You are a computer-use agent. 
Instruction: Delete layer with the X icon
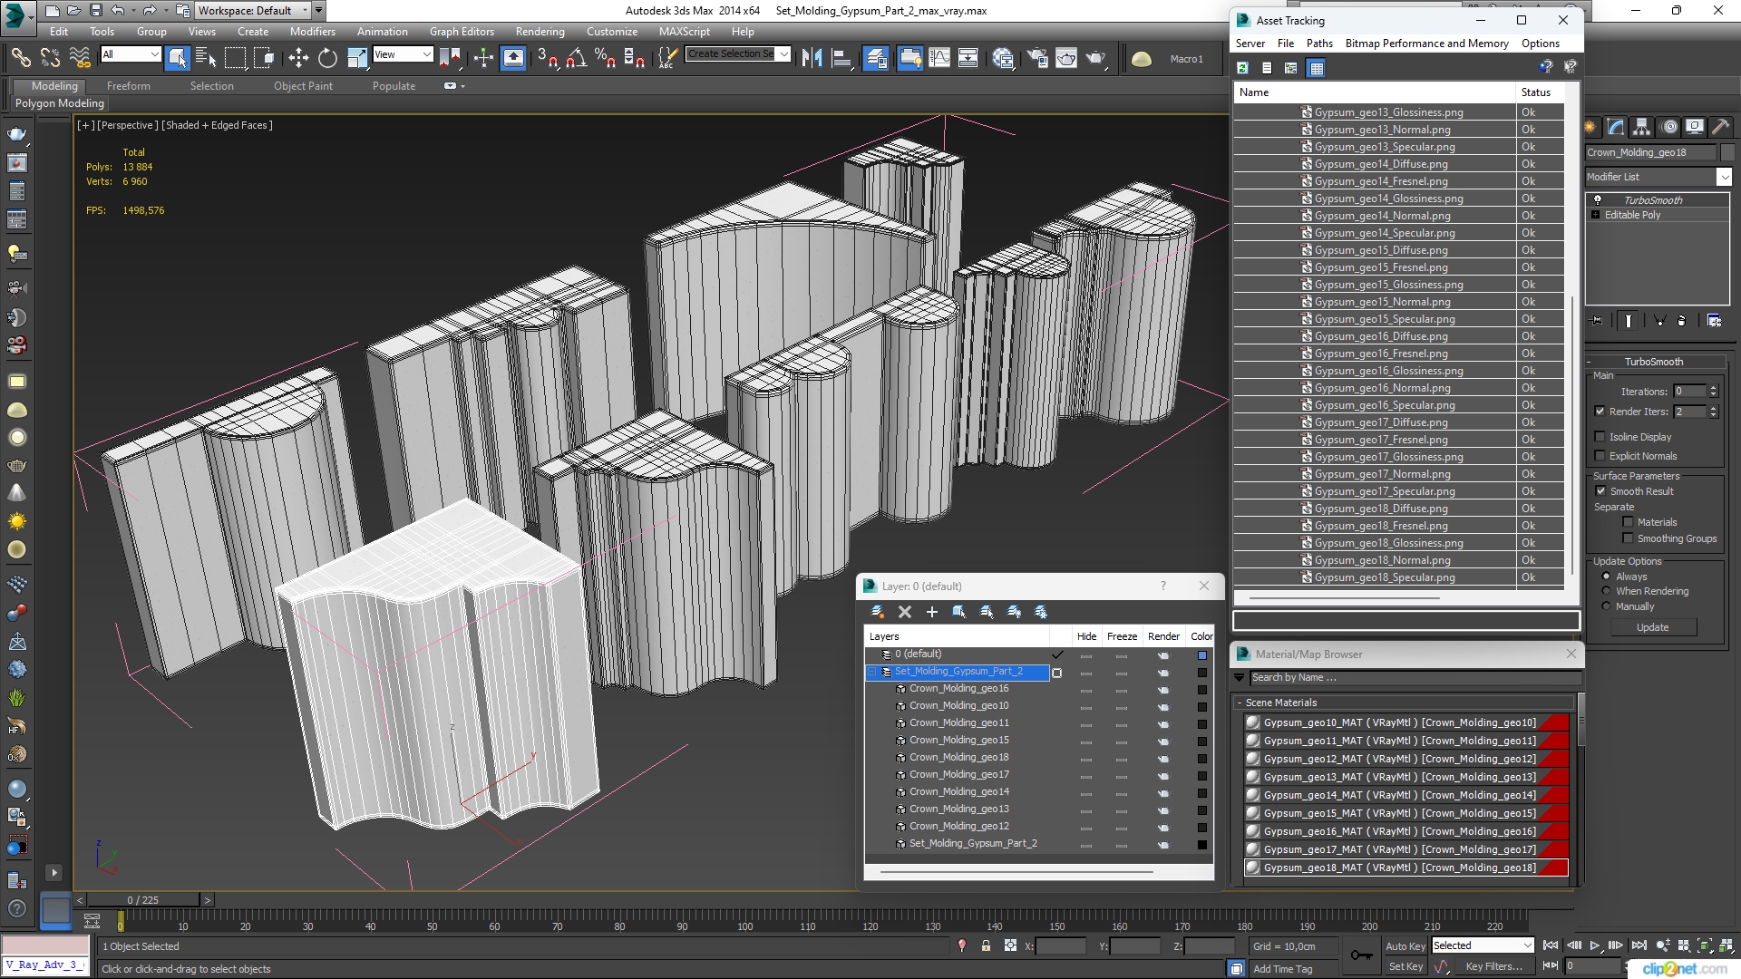click(904, 612)
